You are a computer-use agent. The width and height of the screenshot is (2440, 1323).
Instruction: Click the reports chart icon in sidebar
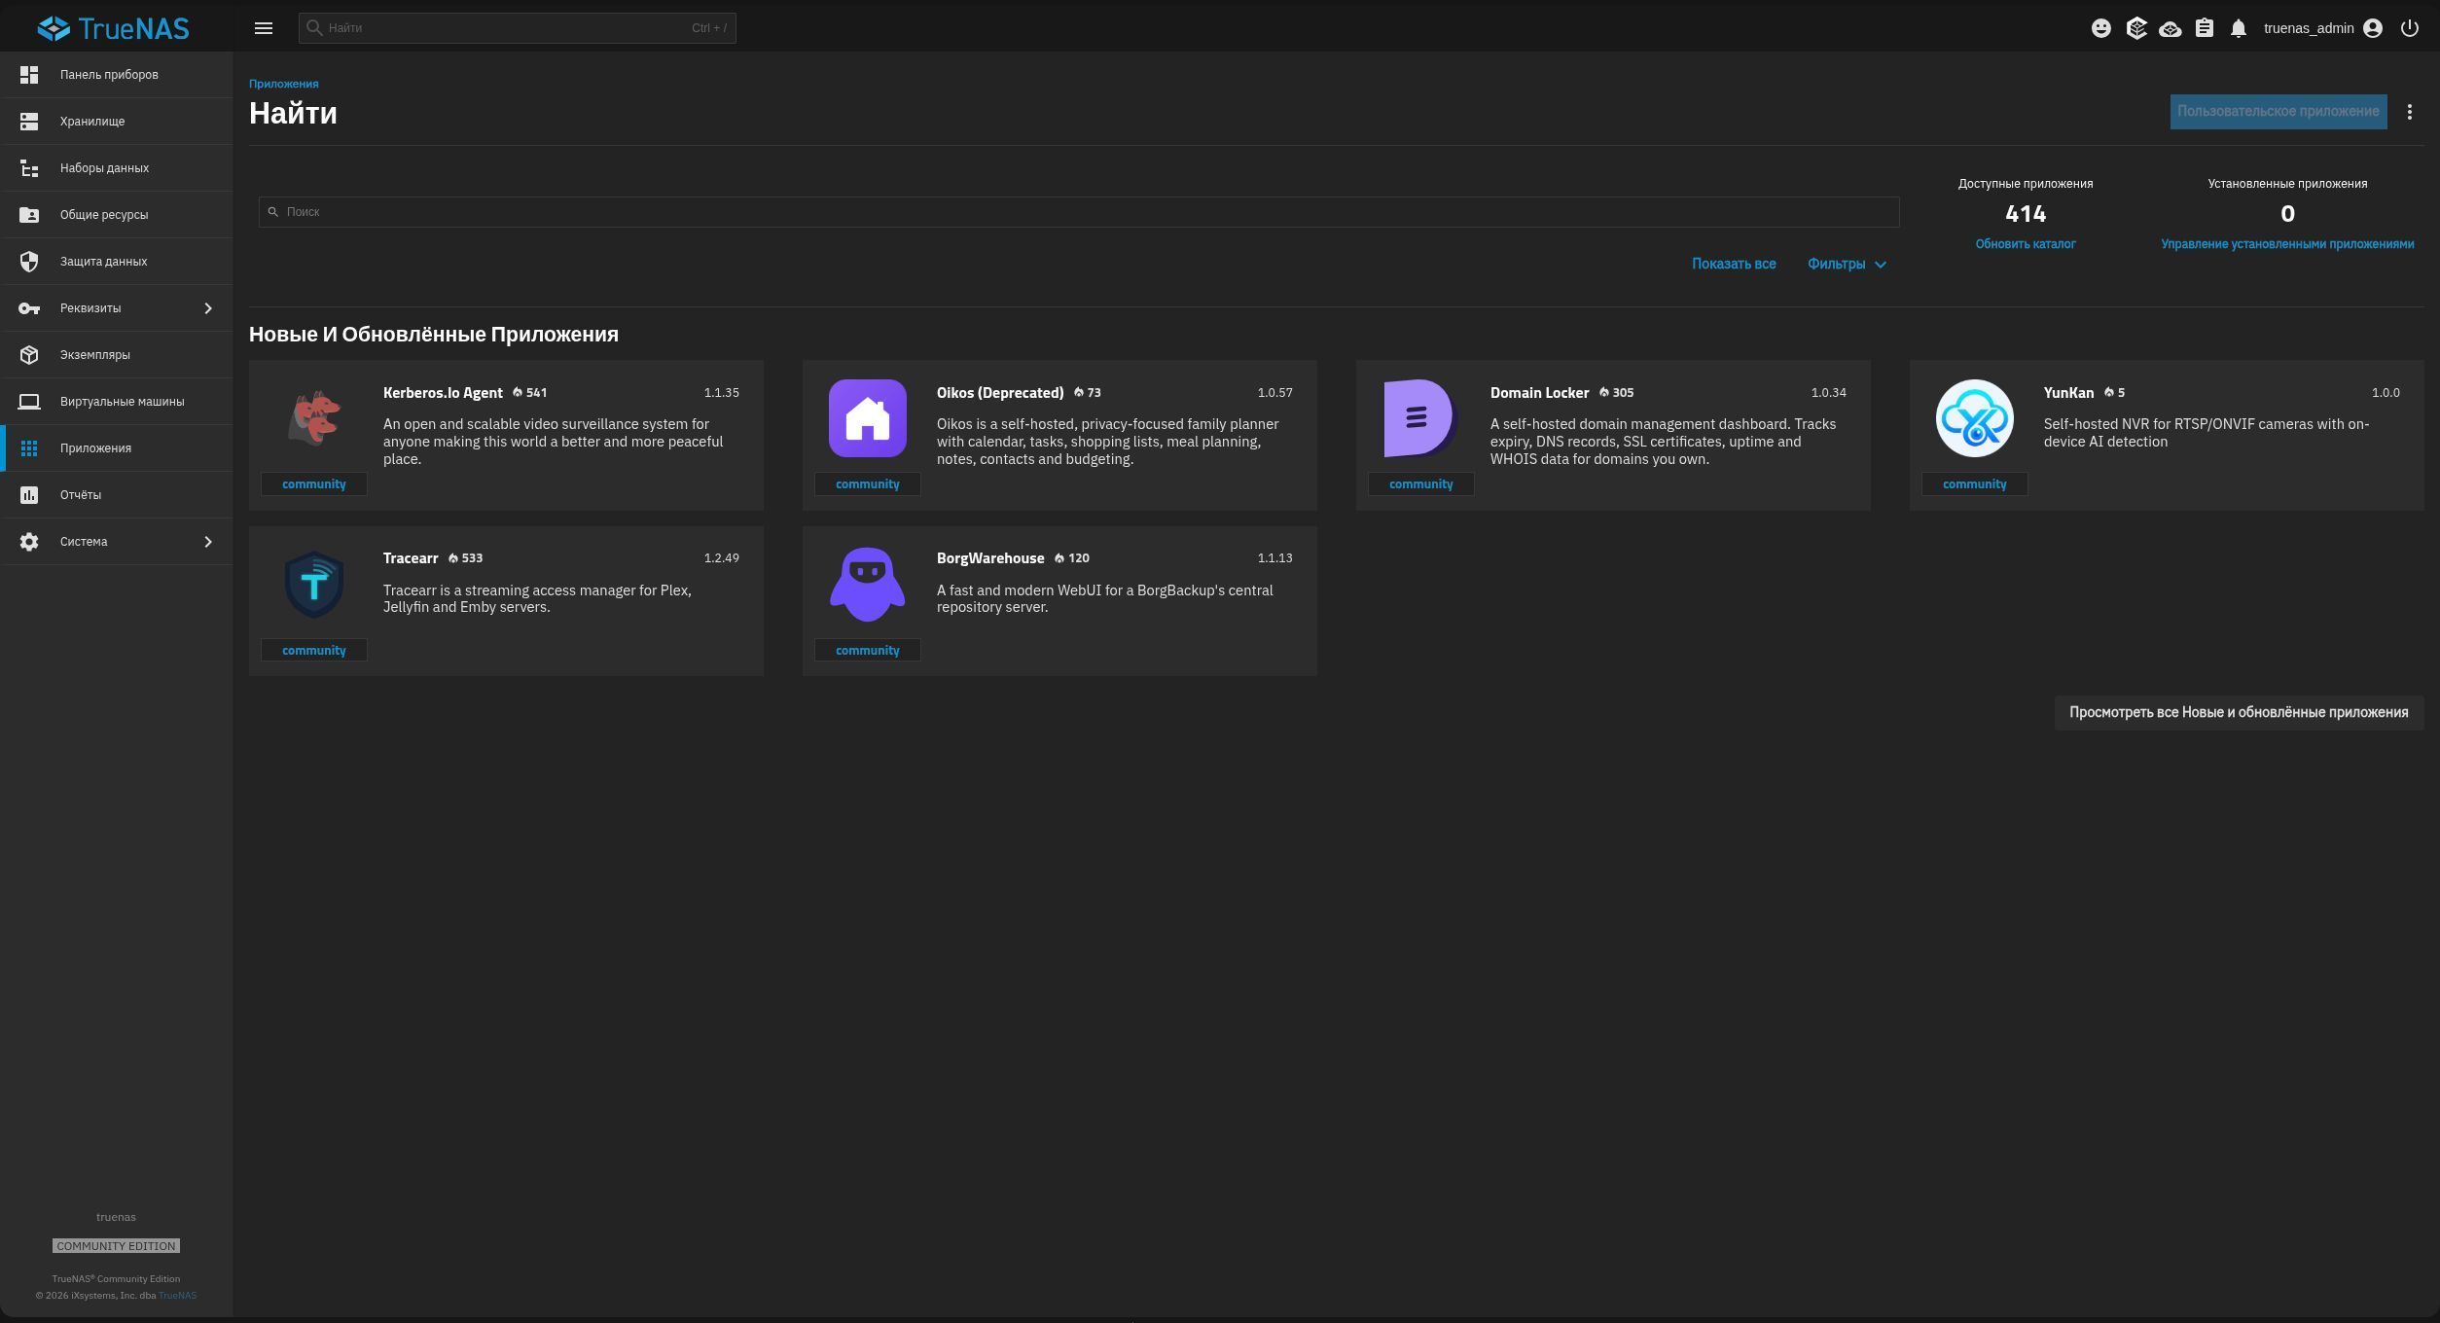29,495
